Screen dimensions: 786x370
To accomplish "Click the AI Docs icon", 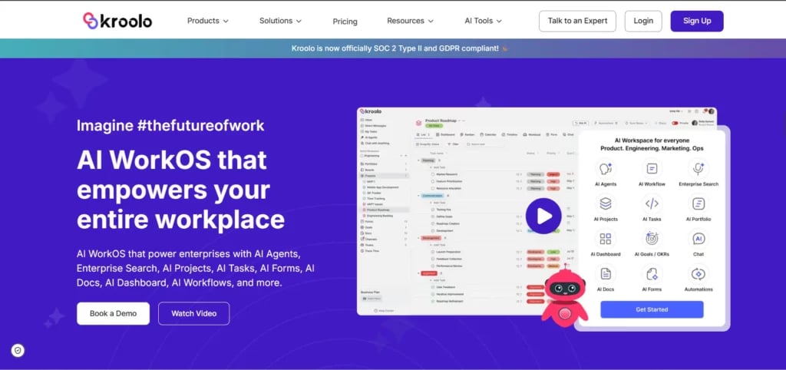I will click(x=606, y=273).
